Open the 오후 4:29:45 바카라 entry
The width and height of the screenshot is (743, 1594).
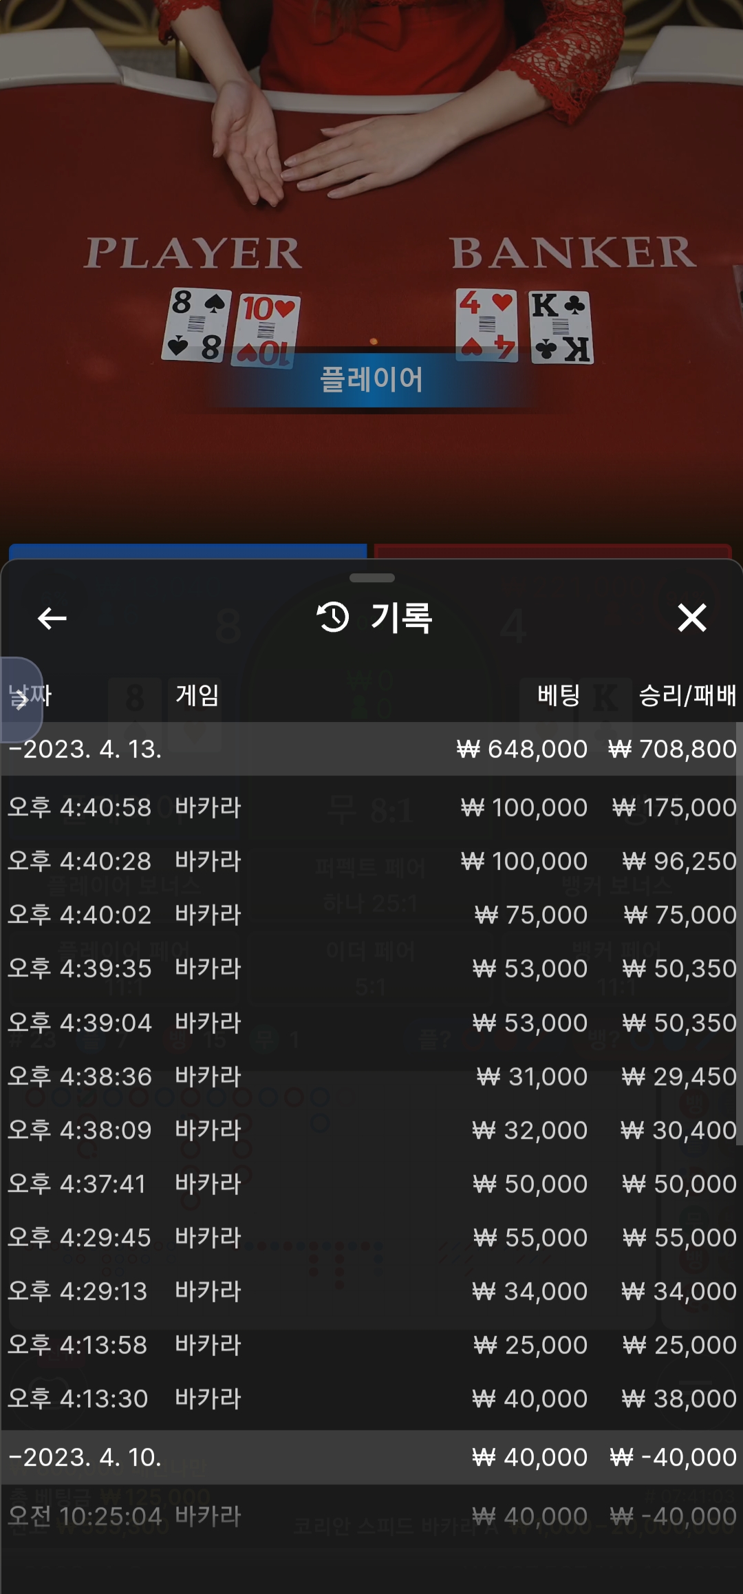click(x=371, y=1237)
